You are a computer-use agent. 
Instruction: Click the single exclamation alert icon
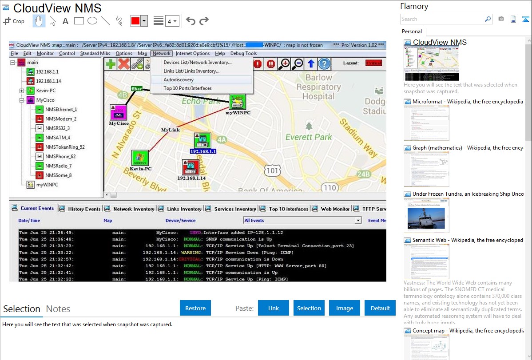(x=258, y=64)
